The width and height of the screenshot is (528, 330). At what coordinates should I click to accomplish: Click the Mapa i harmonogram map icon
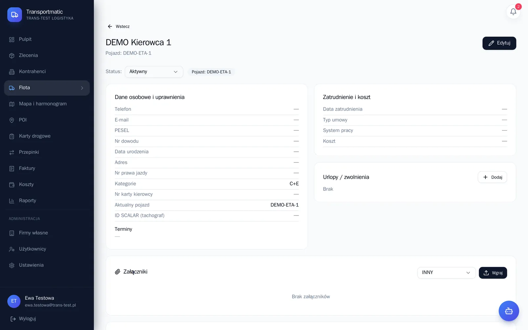pos(12,104)
